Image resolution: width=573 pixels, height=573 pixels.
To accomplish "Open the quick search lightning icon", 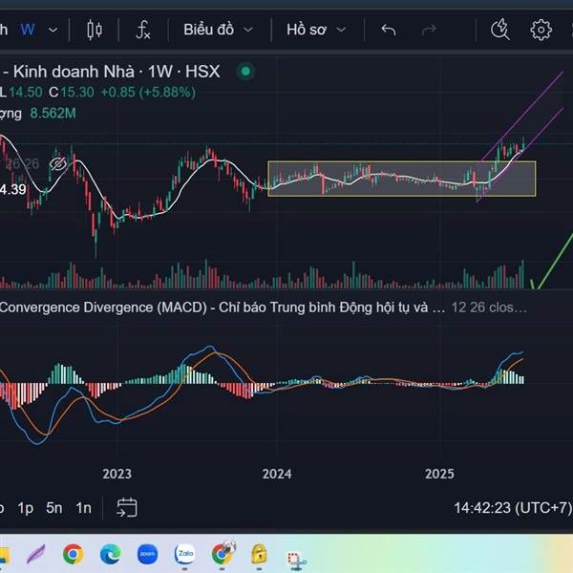I will (x=499, y=30).
